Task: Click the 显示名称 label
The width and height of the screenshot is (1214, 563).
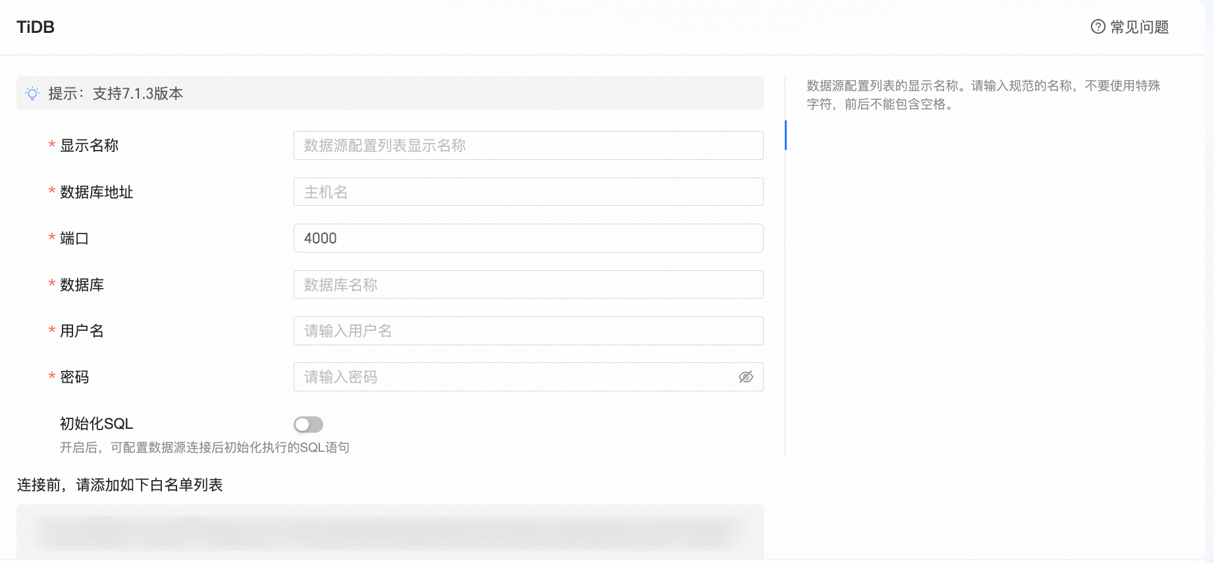Action: pyautogui.click(x=89, y=145)
